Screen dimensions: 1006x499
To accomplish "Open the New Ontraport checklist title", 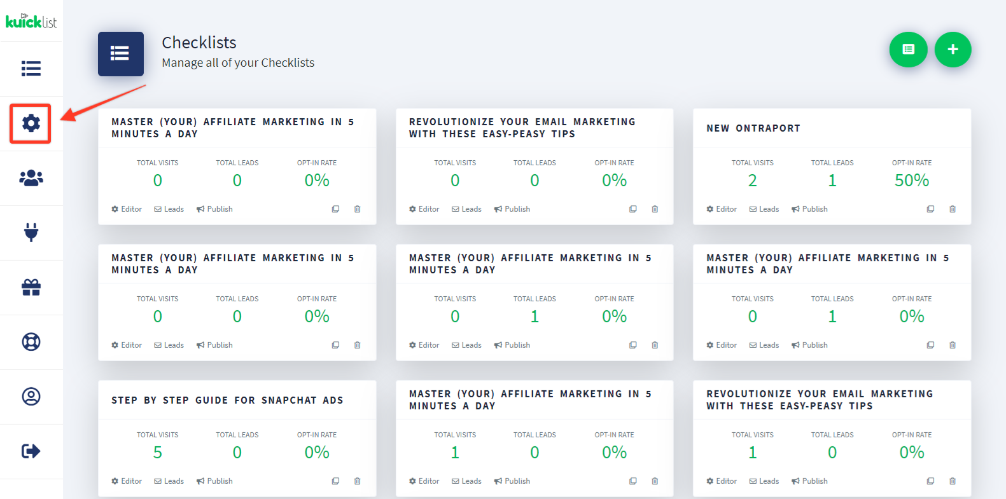I will tap(753, 128).
